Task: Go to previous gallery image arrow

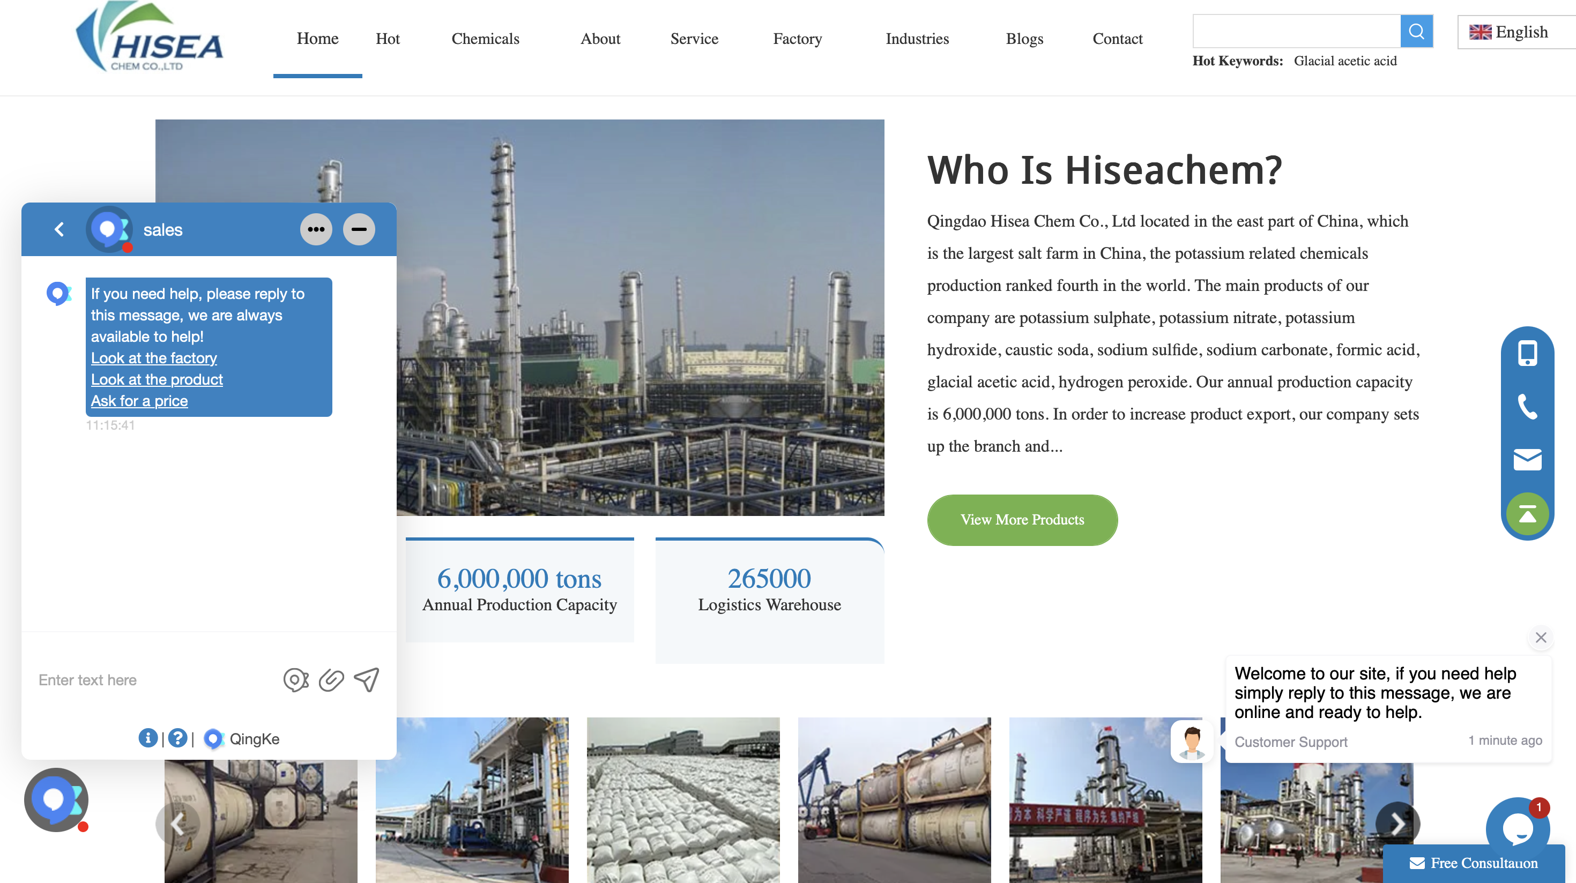Action: [177, 824]
